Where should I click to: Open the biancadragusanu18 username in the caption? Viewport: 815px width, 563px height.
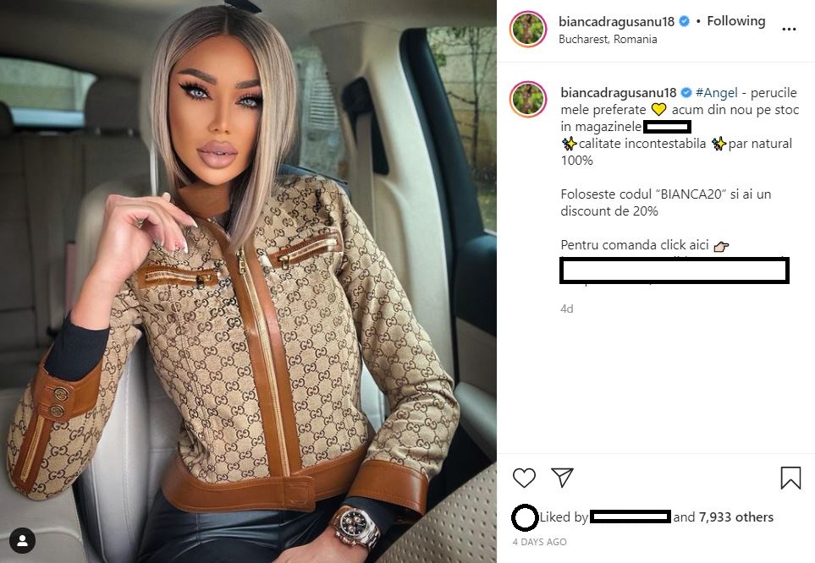[619, 92]
